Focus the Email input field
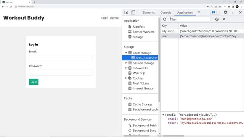244x137 pixels. pyautogui.click(x=61, y=58)
